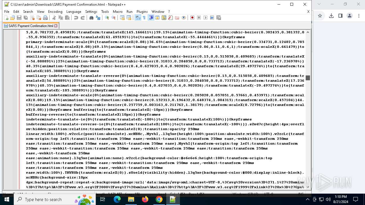Copy selection with the Copy icon
This screenshot has width=365, height=205.
coord(61,18)
